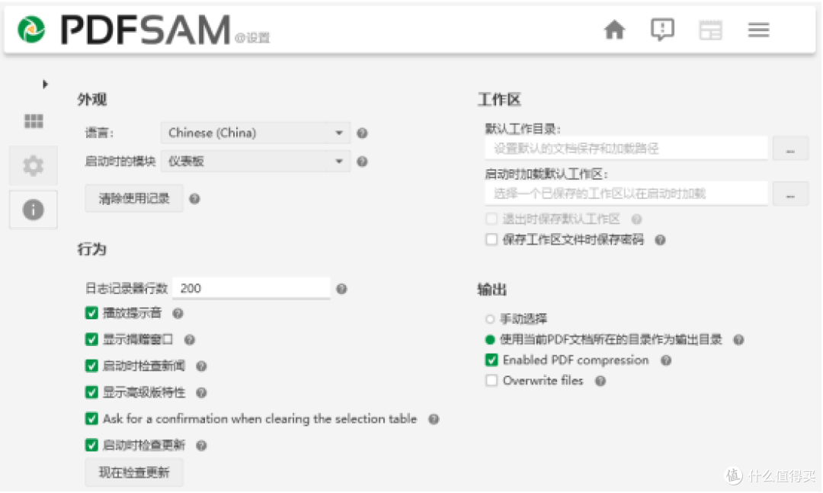Toggle the 显示捐赠窗口 checkbox
The image size is (823, 493).
click(x=92, y=340)
